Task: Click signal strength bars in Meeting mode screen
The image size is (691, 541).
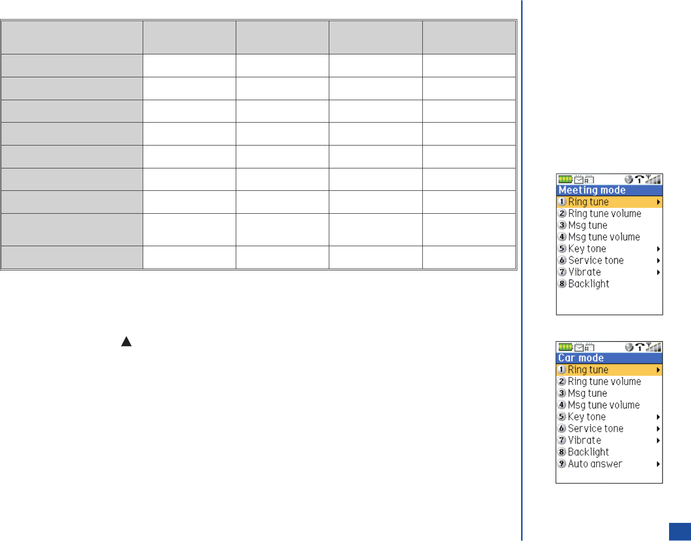Action: (x=653, y=179)
